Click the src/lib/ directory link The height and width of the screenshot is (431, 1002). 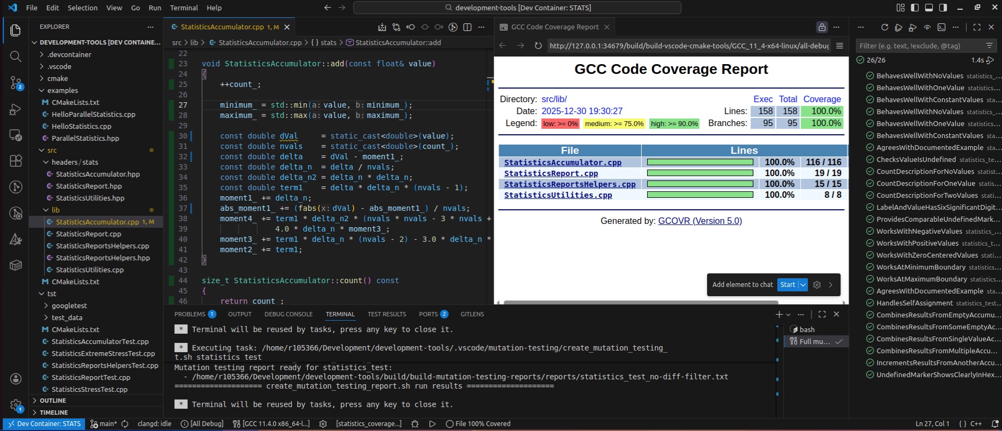coord(554,99)
